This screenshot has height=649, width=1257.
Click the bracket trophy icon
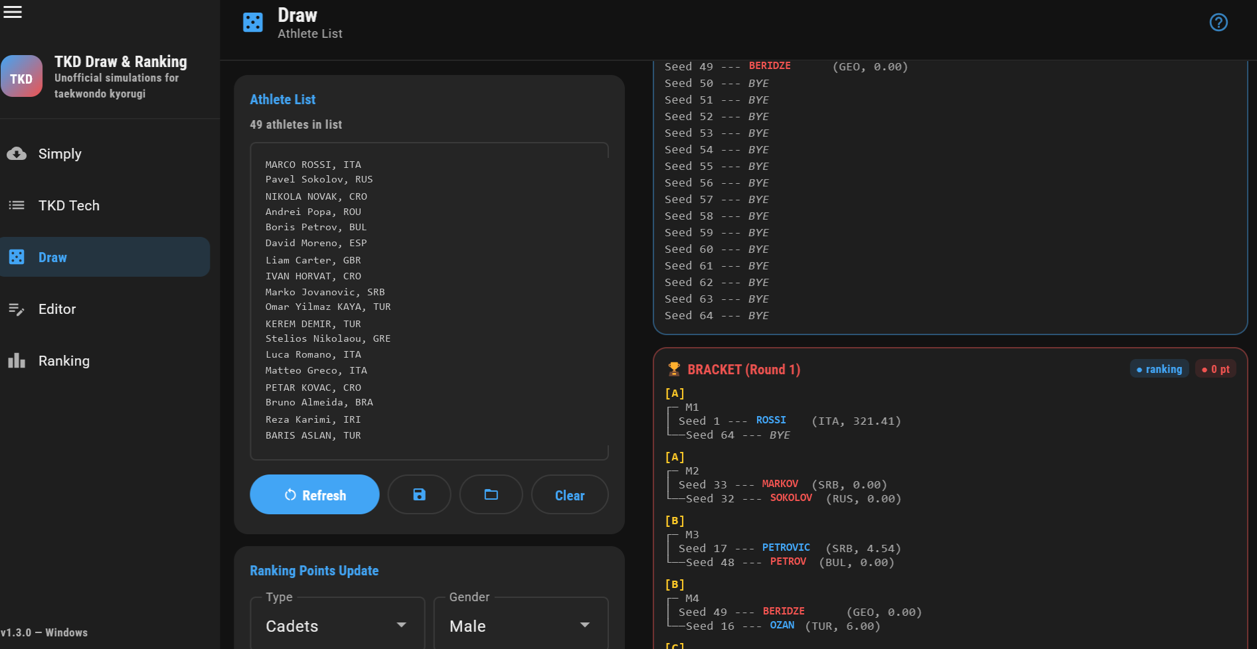[x=674, y=369]
